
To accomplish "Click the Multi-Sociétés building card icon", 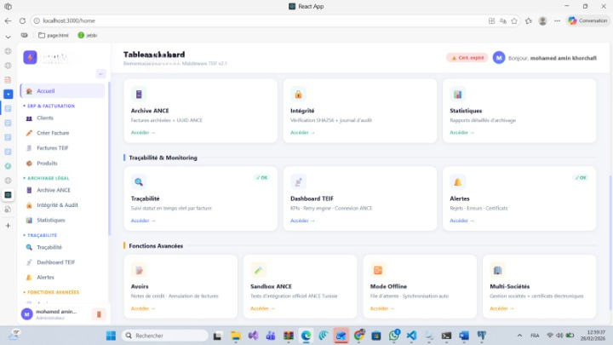I will coord(497,270).
